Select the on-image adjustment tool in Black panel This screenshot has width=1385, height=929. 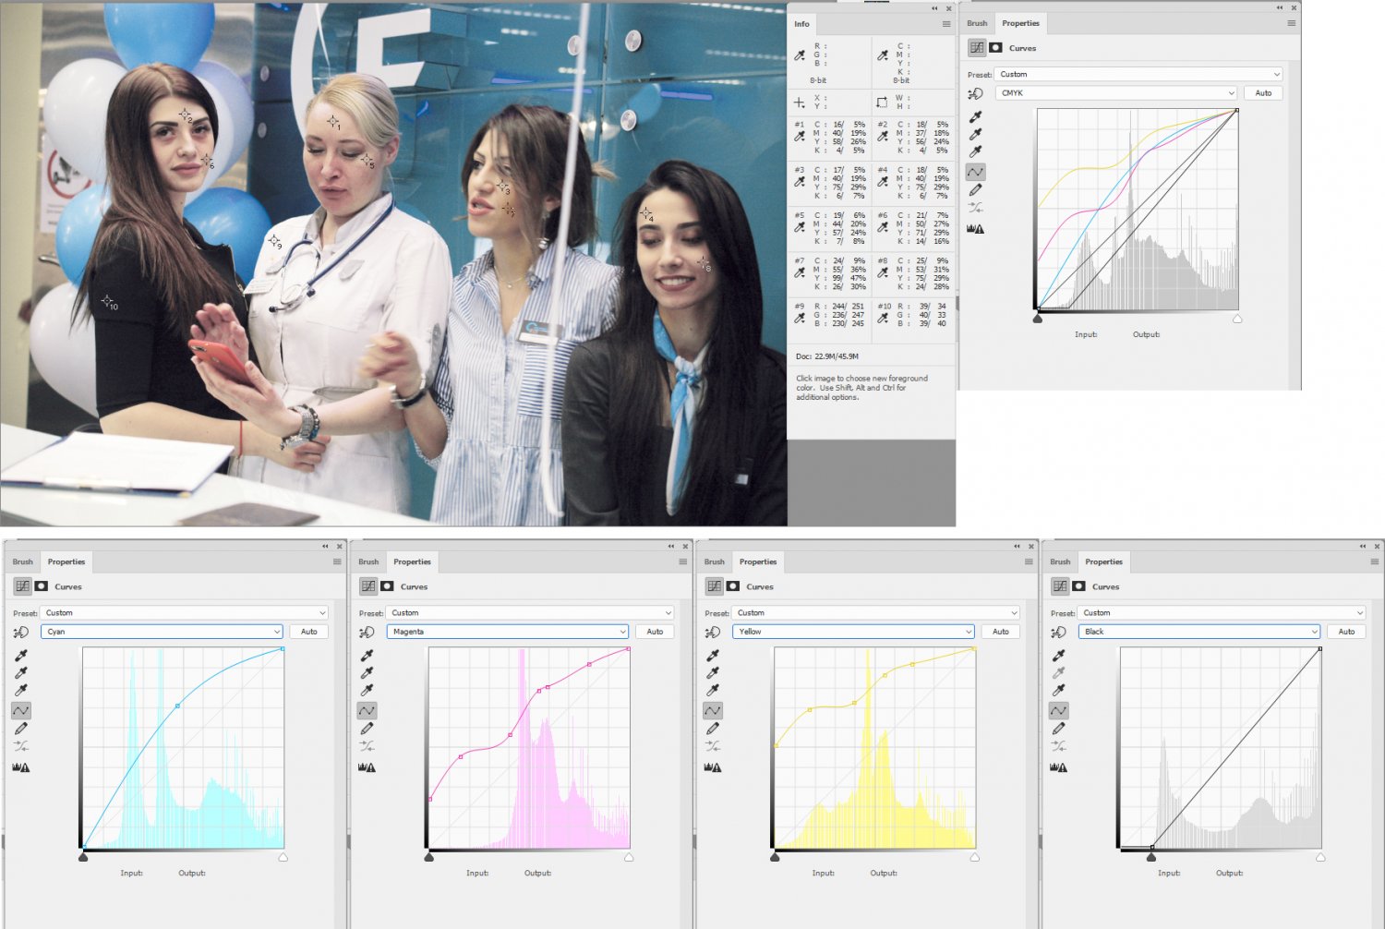(1059, 632)
